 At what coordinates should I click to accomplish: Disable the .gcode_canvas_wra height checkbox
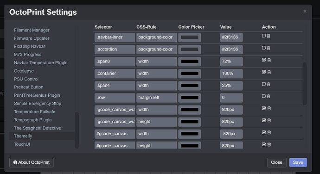(x=264, y=120)
